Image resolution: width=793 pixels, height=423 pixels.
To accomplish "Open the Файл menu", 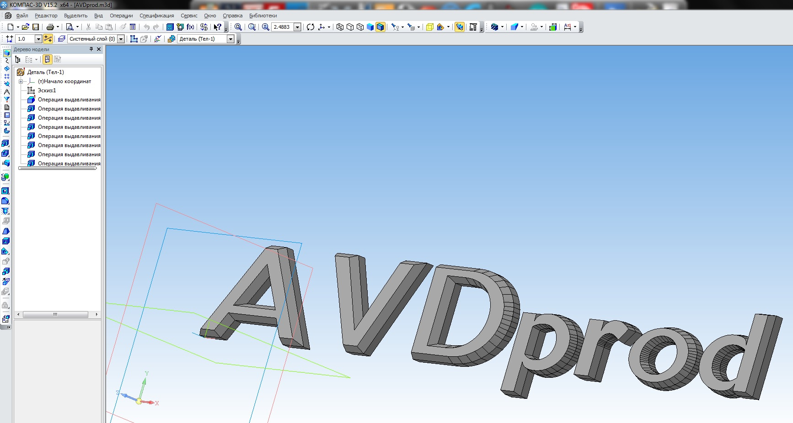I will (22, 16).
